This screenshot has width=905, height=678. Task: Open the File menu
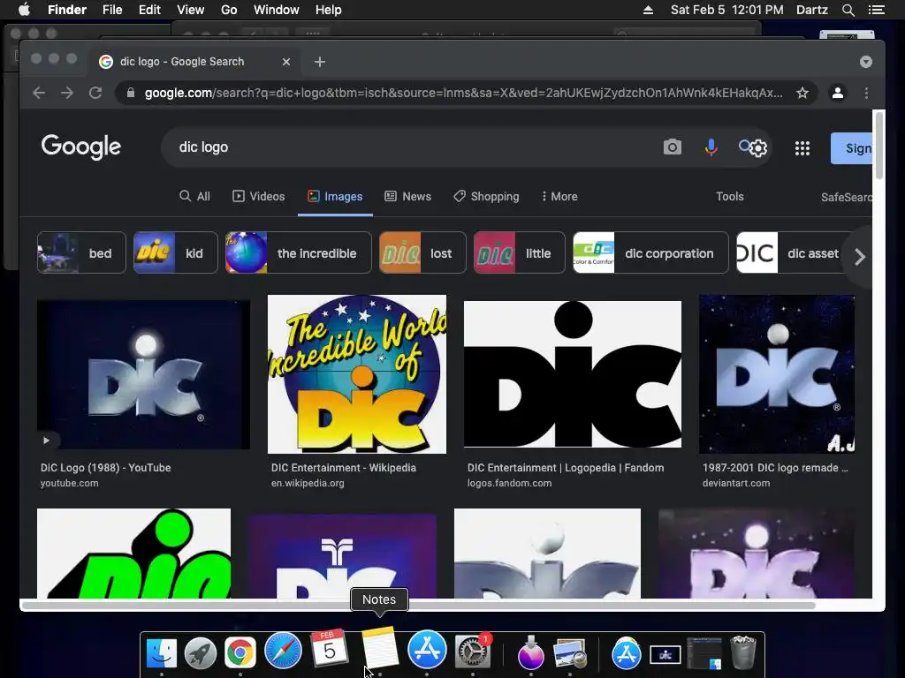[x=112, y=10]
